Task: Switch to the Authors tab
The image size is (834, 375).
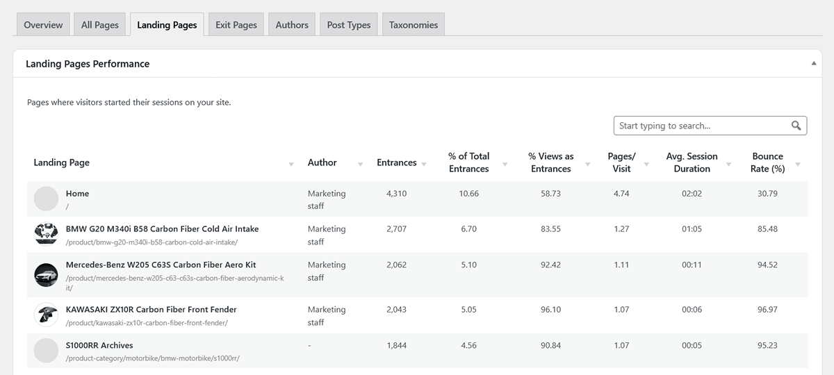Action: 292,24
